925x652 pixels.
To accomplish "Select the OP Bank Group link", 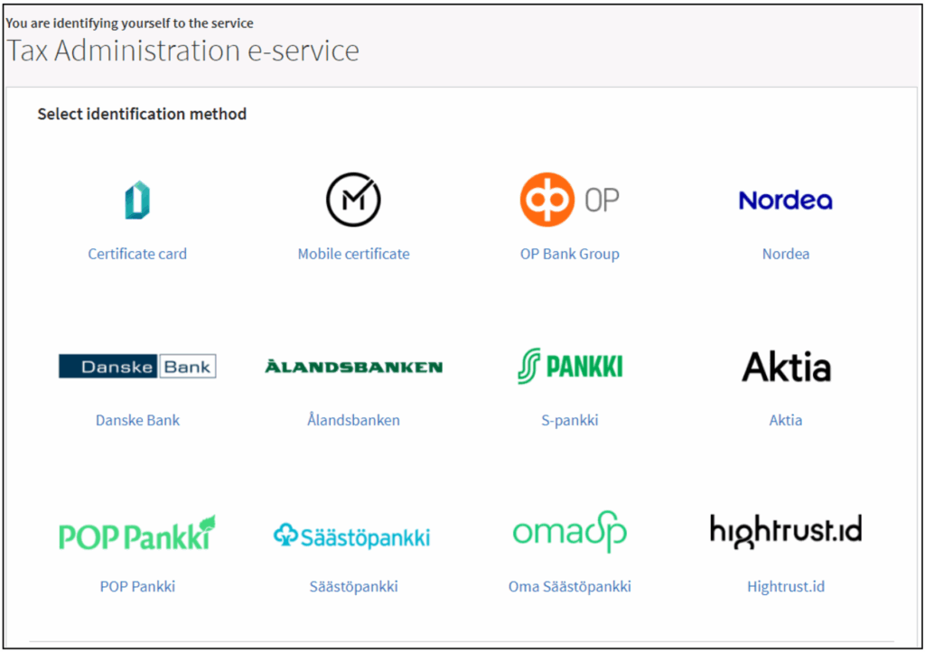I will click(570, 254).
